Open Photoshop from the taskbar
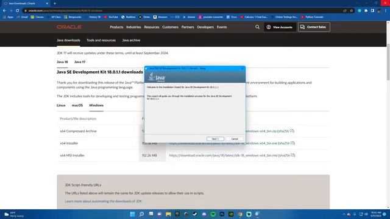Screen dimensions: 390x219 point(222,214)
